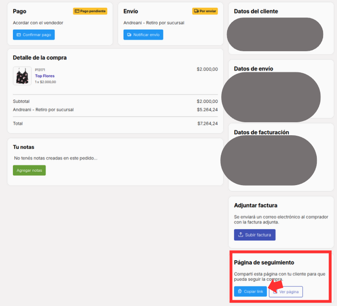The height and width of the screenshot is (306, 337).
Task: Click the truck icon in Notificar envío
Action: (x=129, y=35)
